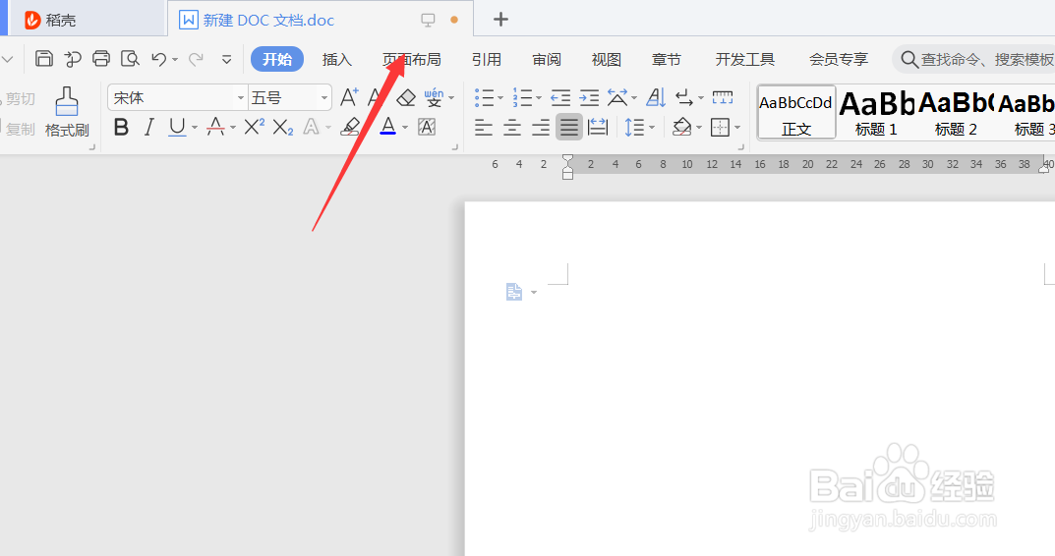1055x556 pixels.
Task: Apply the 标题 1 style
Action: pyautogui.click(x=877, y=112)
